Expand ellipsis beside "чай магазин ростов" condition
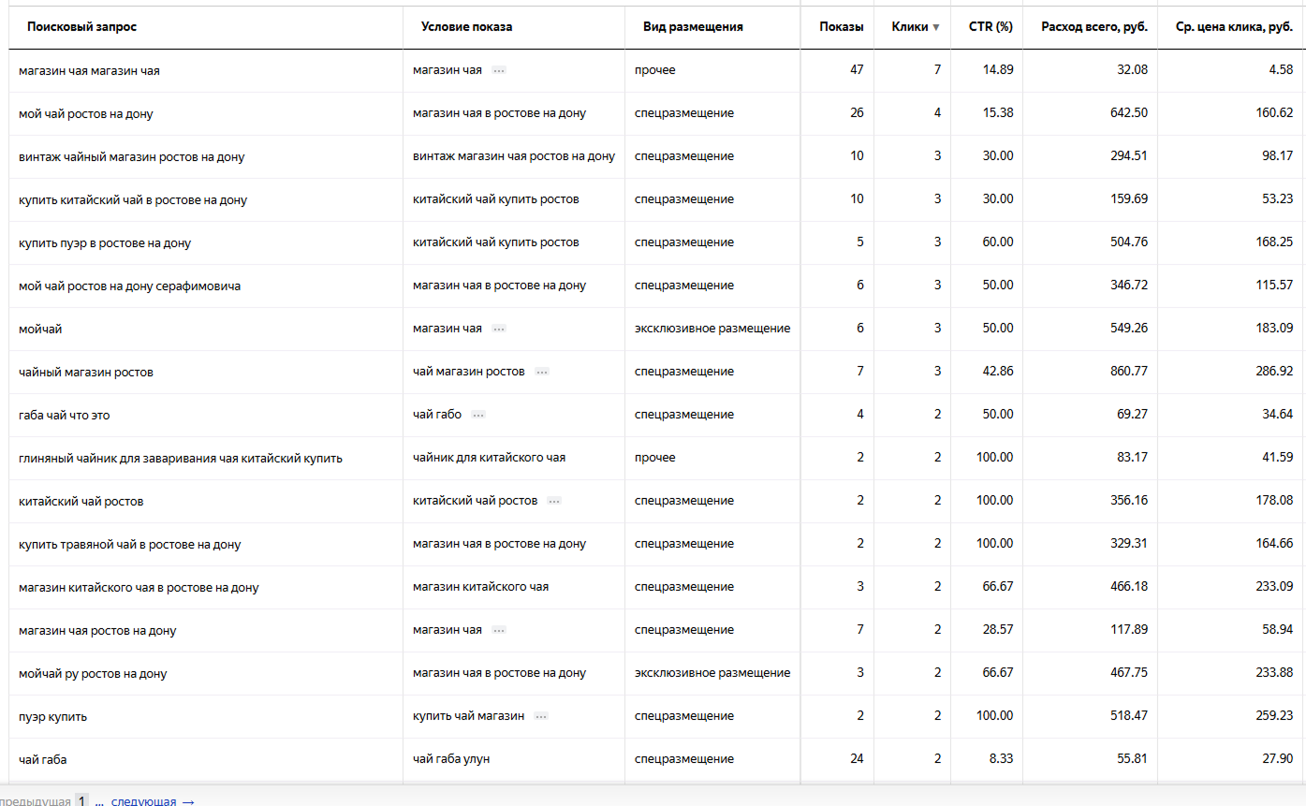 [542, 372]
